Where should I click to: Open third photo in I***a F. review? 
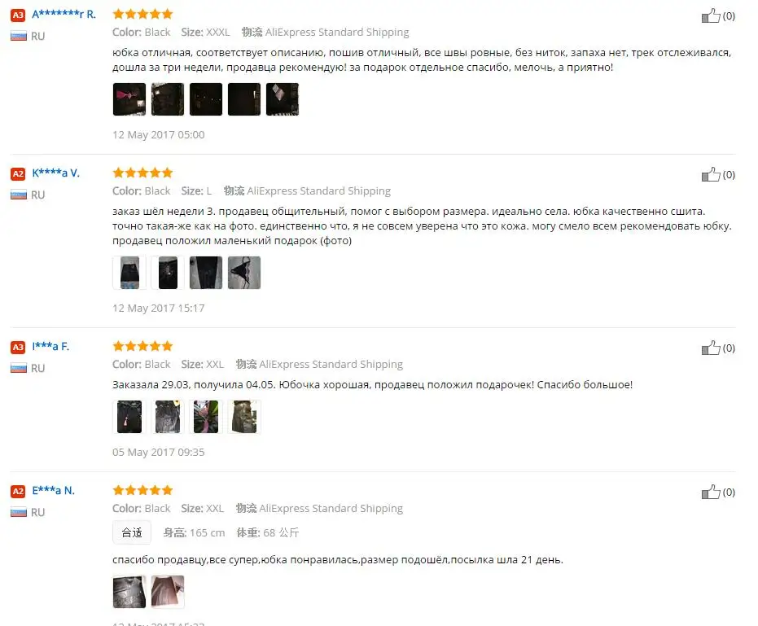point(206,417)
